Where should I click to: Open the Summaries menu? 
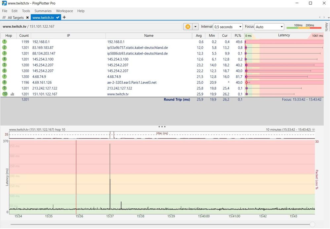[x=43, y=11]
